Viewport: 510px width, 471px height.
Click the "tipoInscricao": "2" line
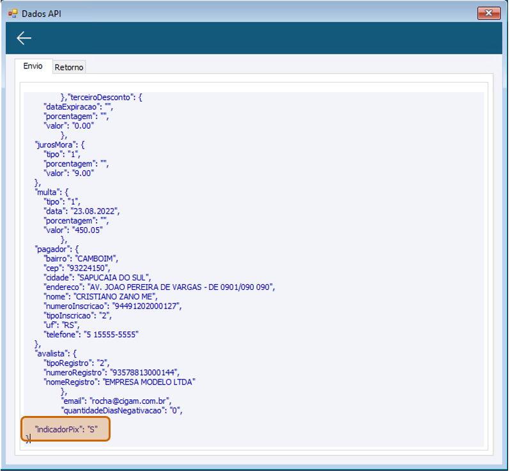point(77,315)
